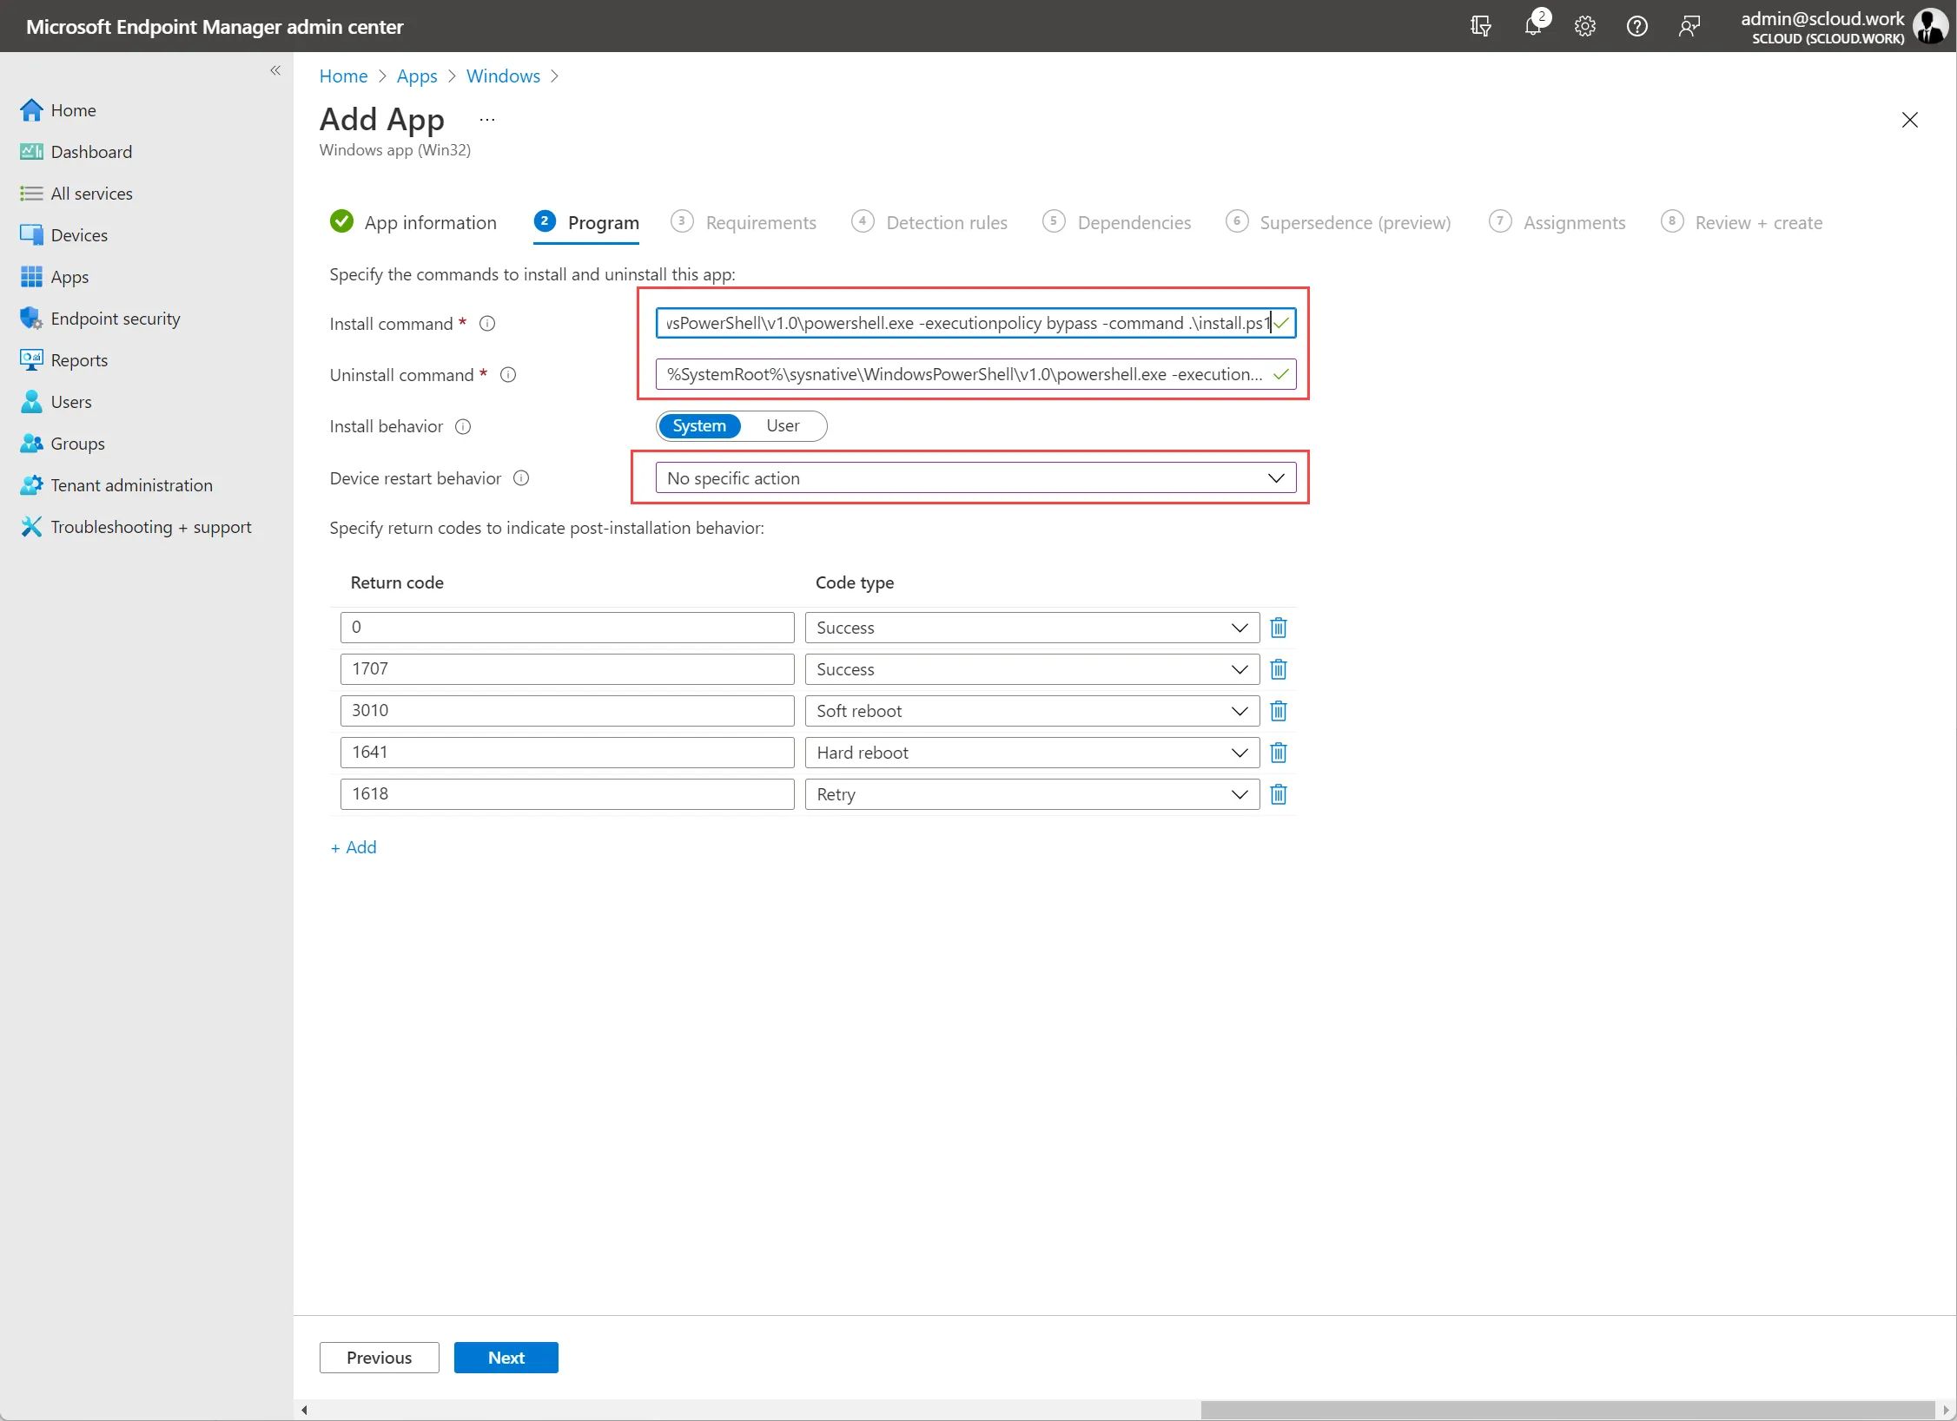1957x1421 pixels.
Task: Open Endpoint security in the sidebar
Action: pos(116,319)
